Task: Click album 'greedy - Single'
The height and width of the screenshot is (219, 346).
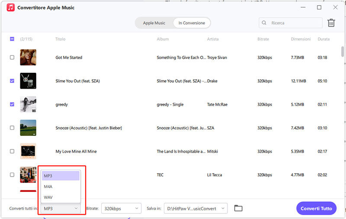Action: point(170,104)
